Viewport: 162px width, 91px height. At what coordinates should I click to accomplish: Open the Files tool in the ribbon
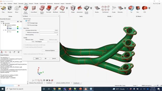pos(3,9)
